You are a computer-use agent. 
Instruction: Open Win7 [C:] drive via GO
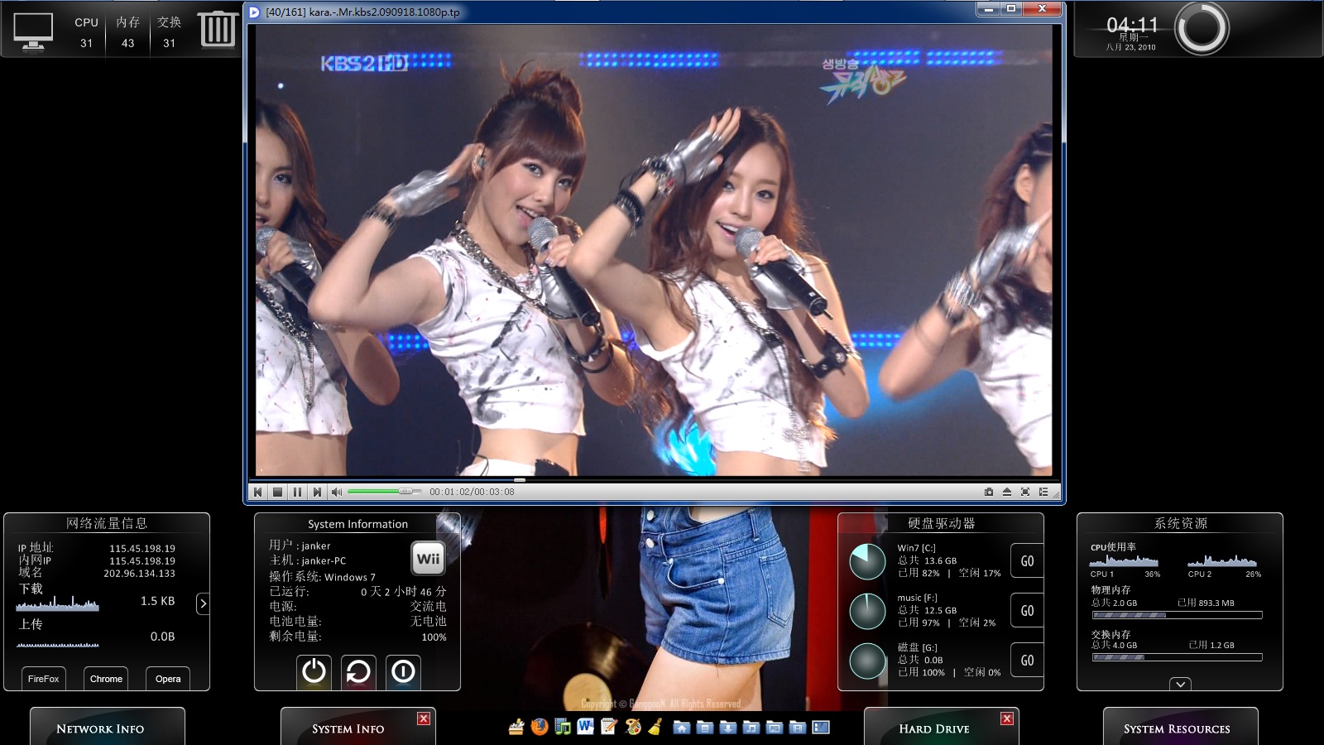pos(1027,561)
